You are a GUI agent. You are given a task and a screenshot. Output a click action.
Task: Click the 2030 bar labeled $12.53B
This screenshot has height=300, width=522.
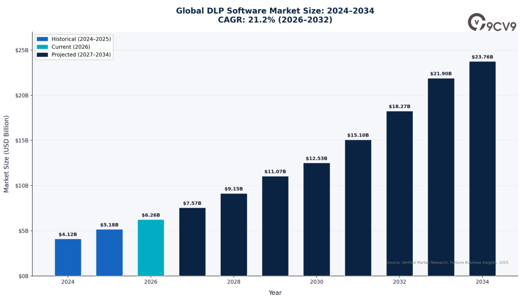coord(317,220)
